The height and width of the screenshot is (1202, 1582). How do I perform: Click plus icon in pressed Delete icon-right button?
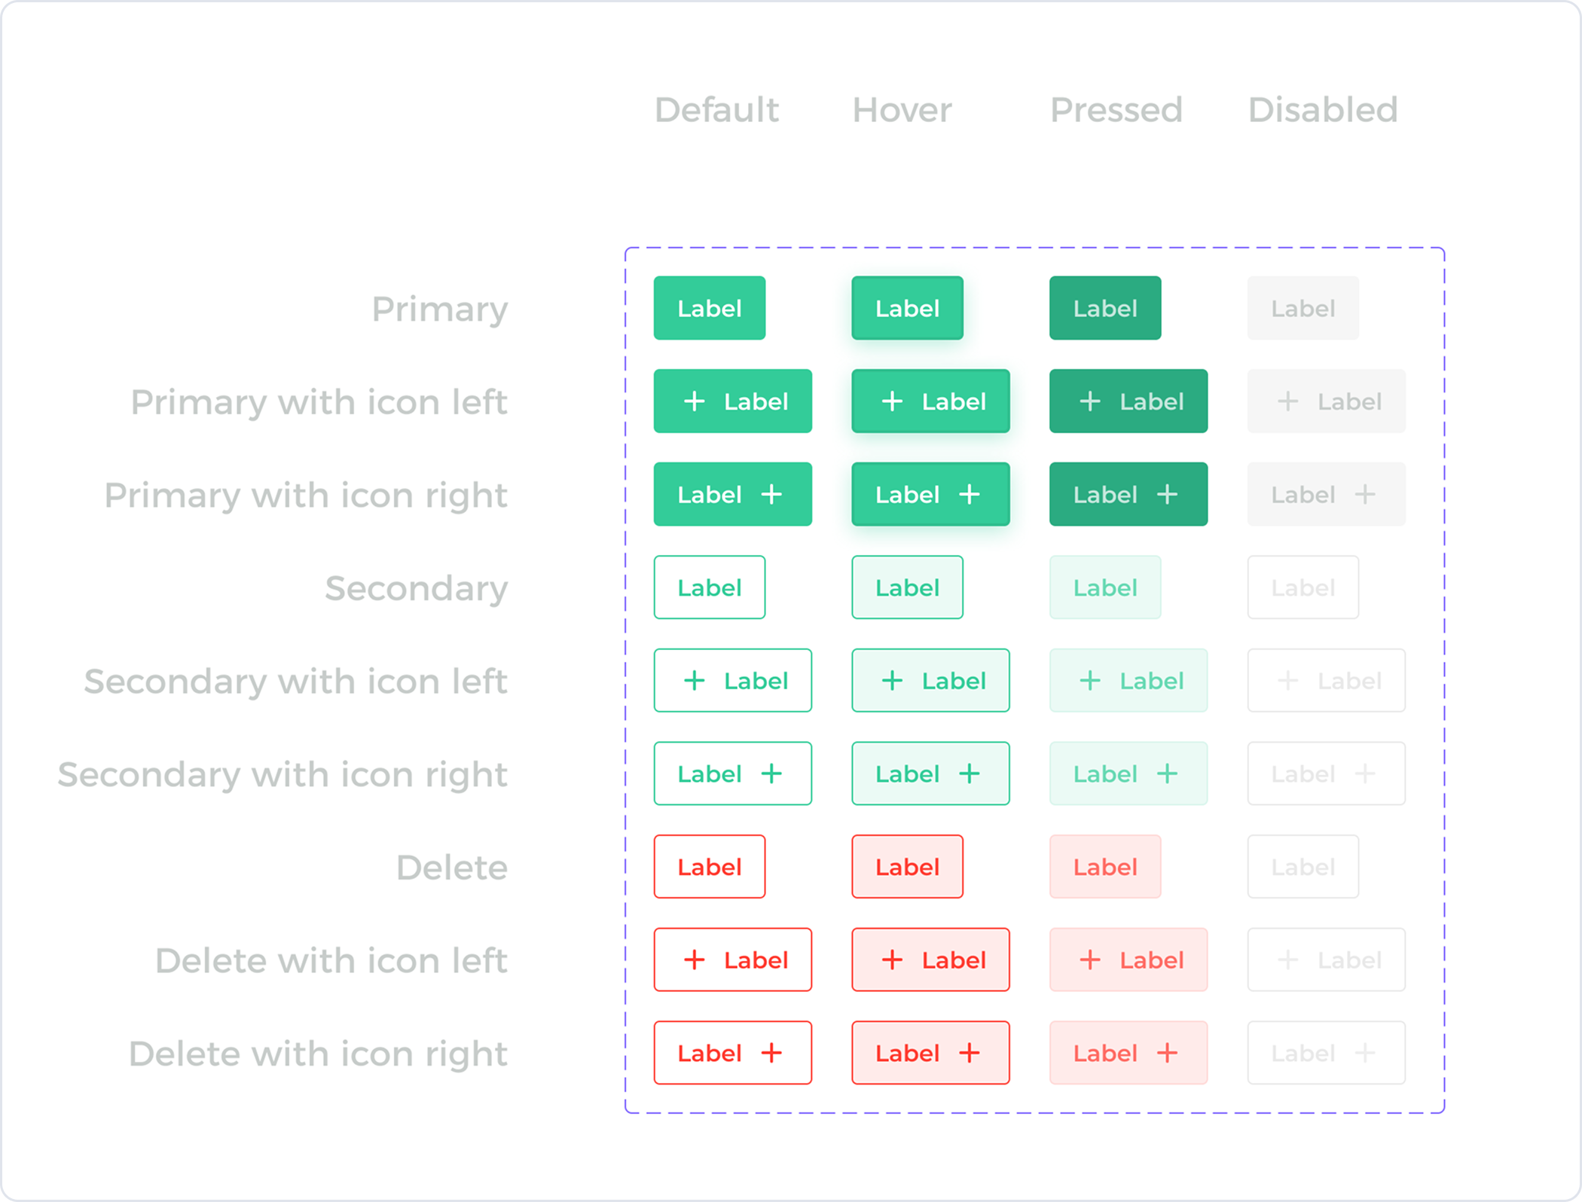pyautogui.click(x=1167, y=1053)
